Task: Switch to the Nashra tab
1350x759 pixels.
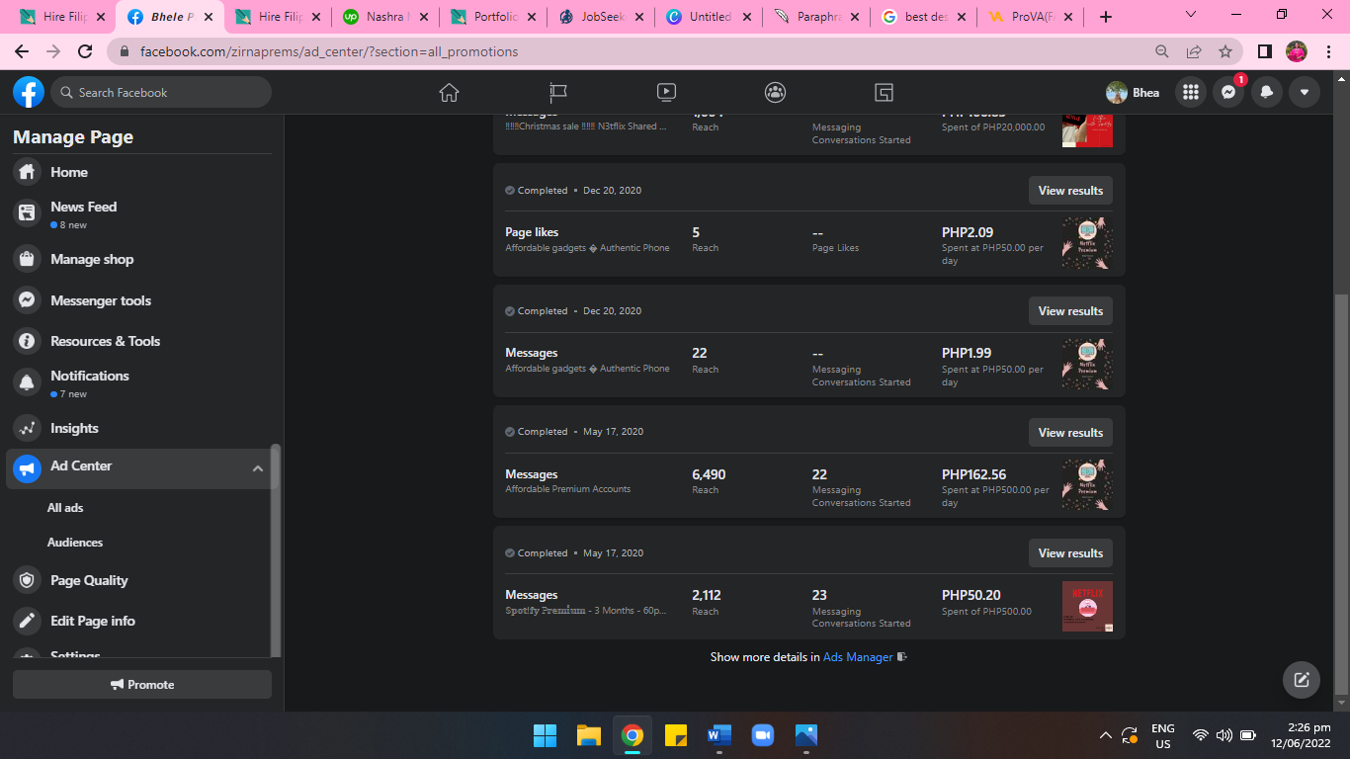Action: click(385, 17)
